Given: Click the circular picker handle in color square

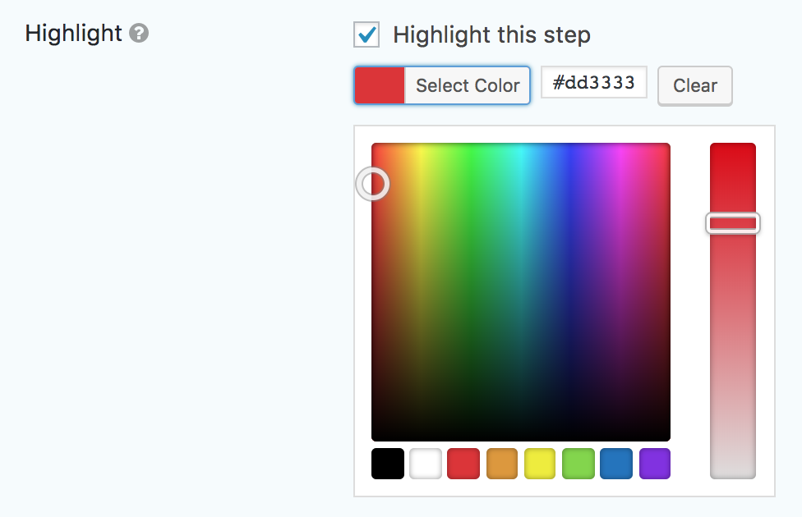Looking at the screenshot, I should pos(372,184).
